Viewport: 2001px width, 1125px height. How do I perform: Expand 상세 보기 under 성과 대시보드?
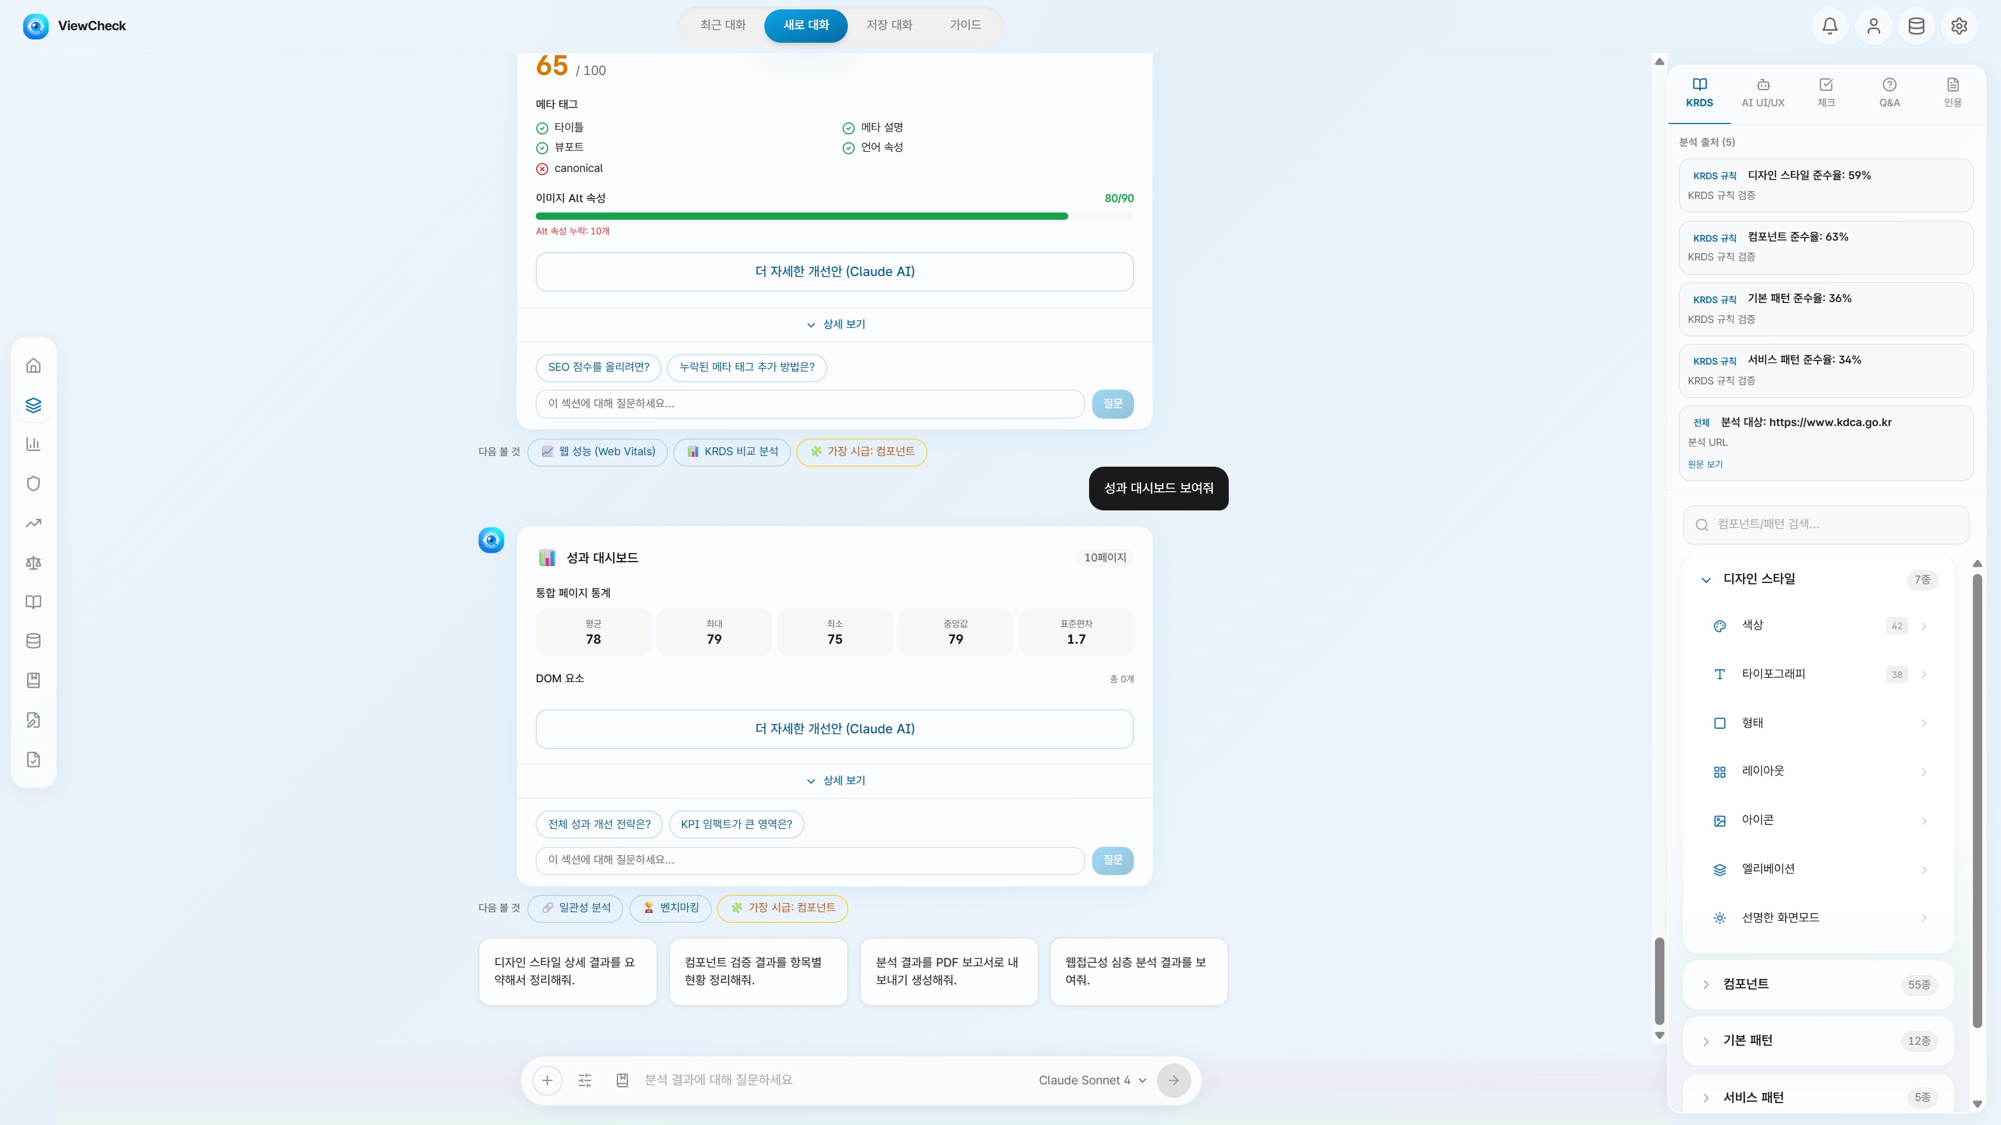(835, 780)
